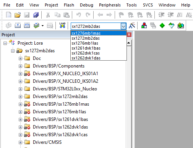Open the Tools menu
This screenshot has width=193, height=148.
pyautogui.click(x=131, y=5)
